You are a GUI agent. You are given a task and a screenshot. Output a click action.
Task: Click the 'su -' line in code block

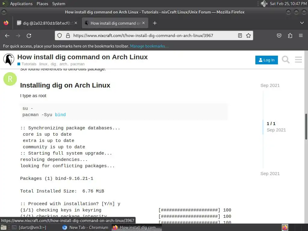[28, 108]
